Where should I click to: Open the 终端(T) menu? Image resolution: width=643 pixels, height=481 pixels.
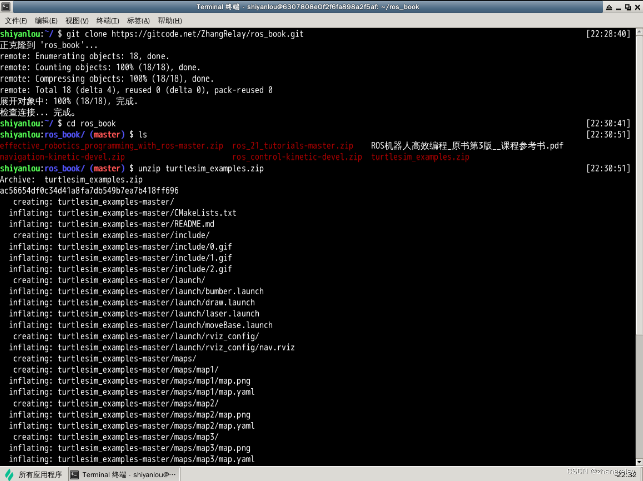tap(108, 21)
